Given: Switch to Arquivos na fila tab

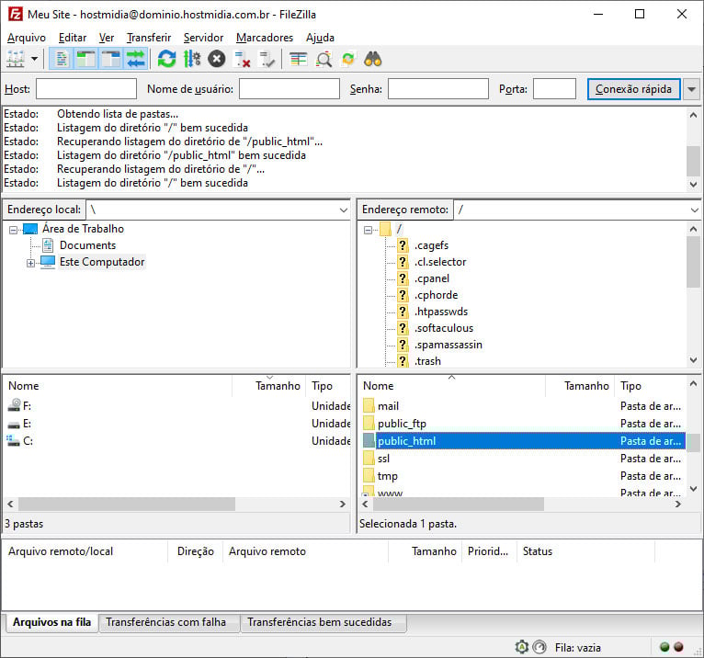Looking at the screenshot, I should (x=52, y=622).
